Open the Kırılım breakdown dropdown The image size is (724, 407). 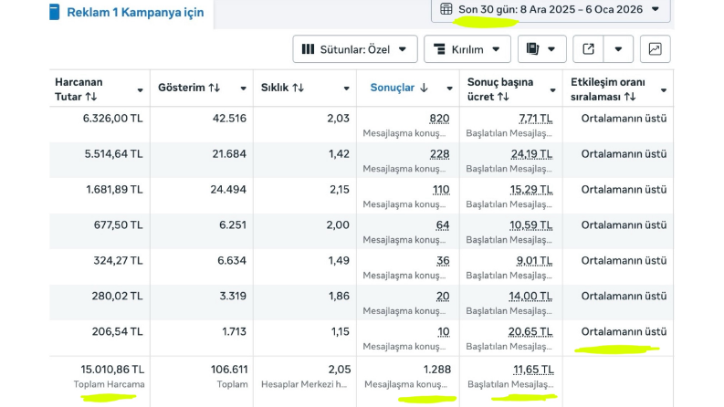pyautogui.click(x=467, y=49)
